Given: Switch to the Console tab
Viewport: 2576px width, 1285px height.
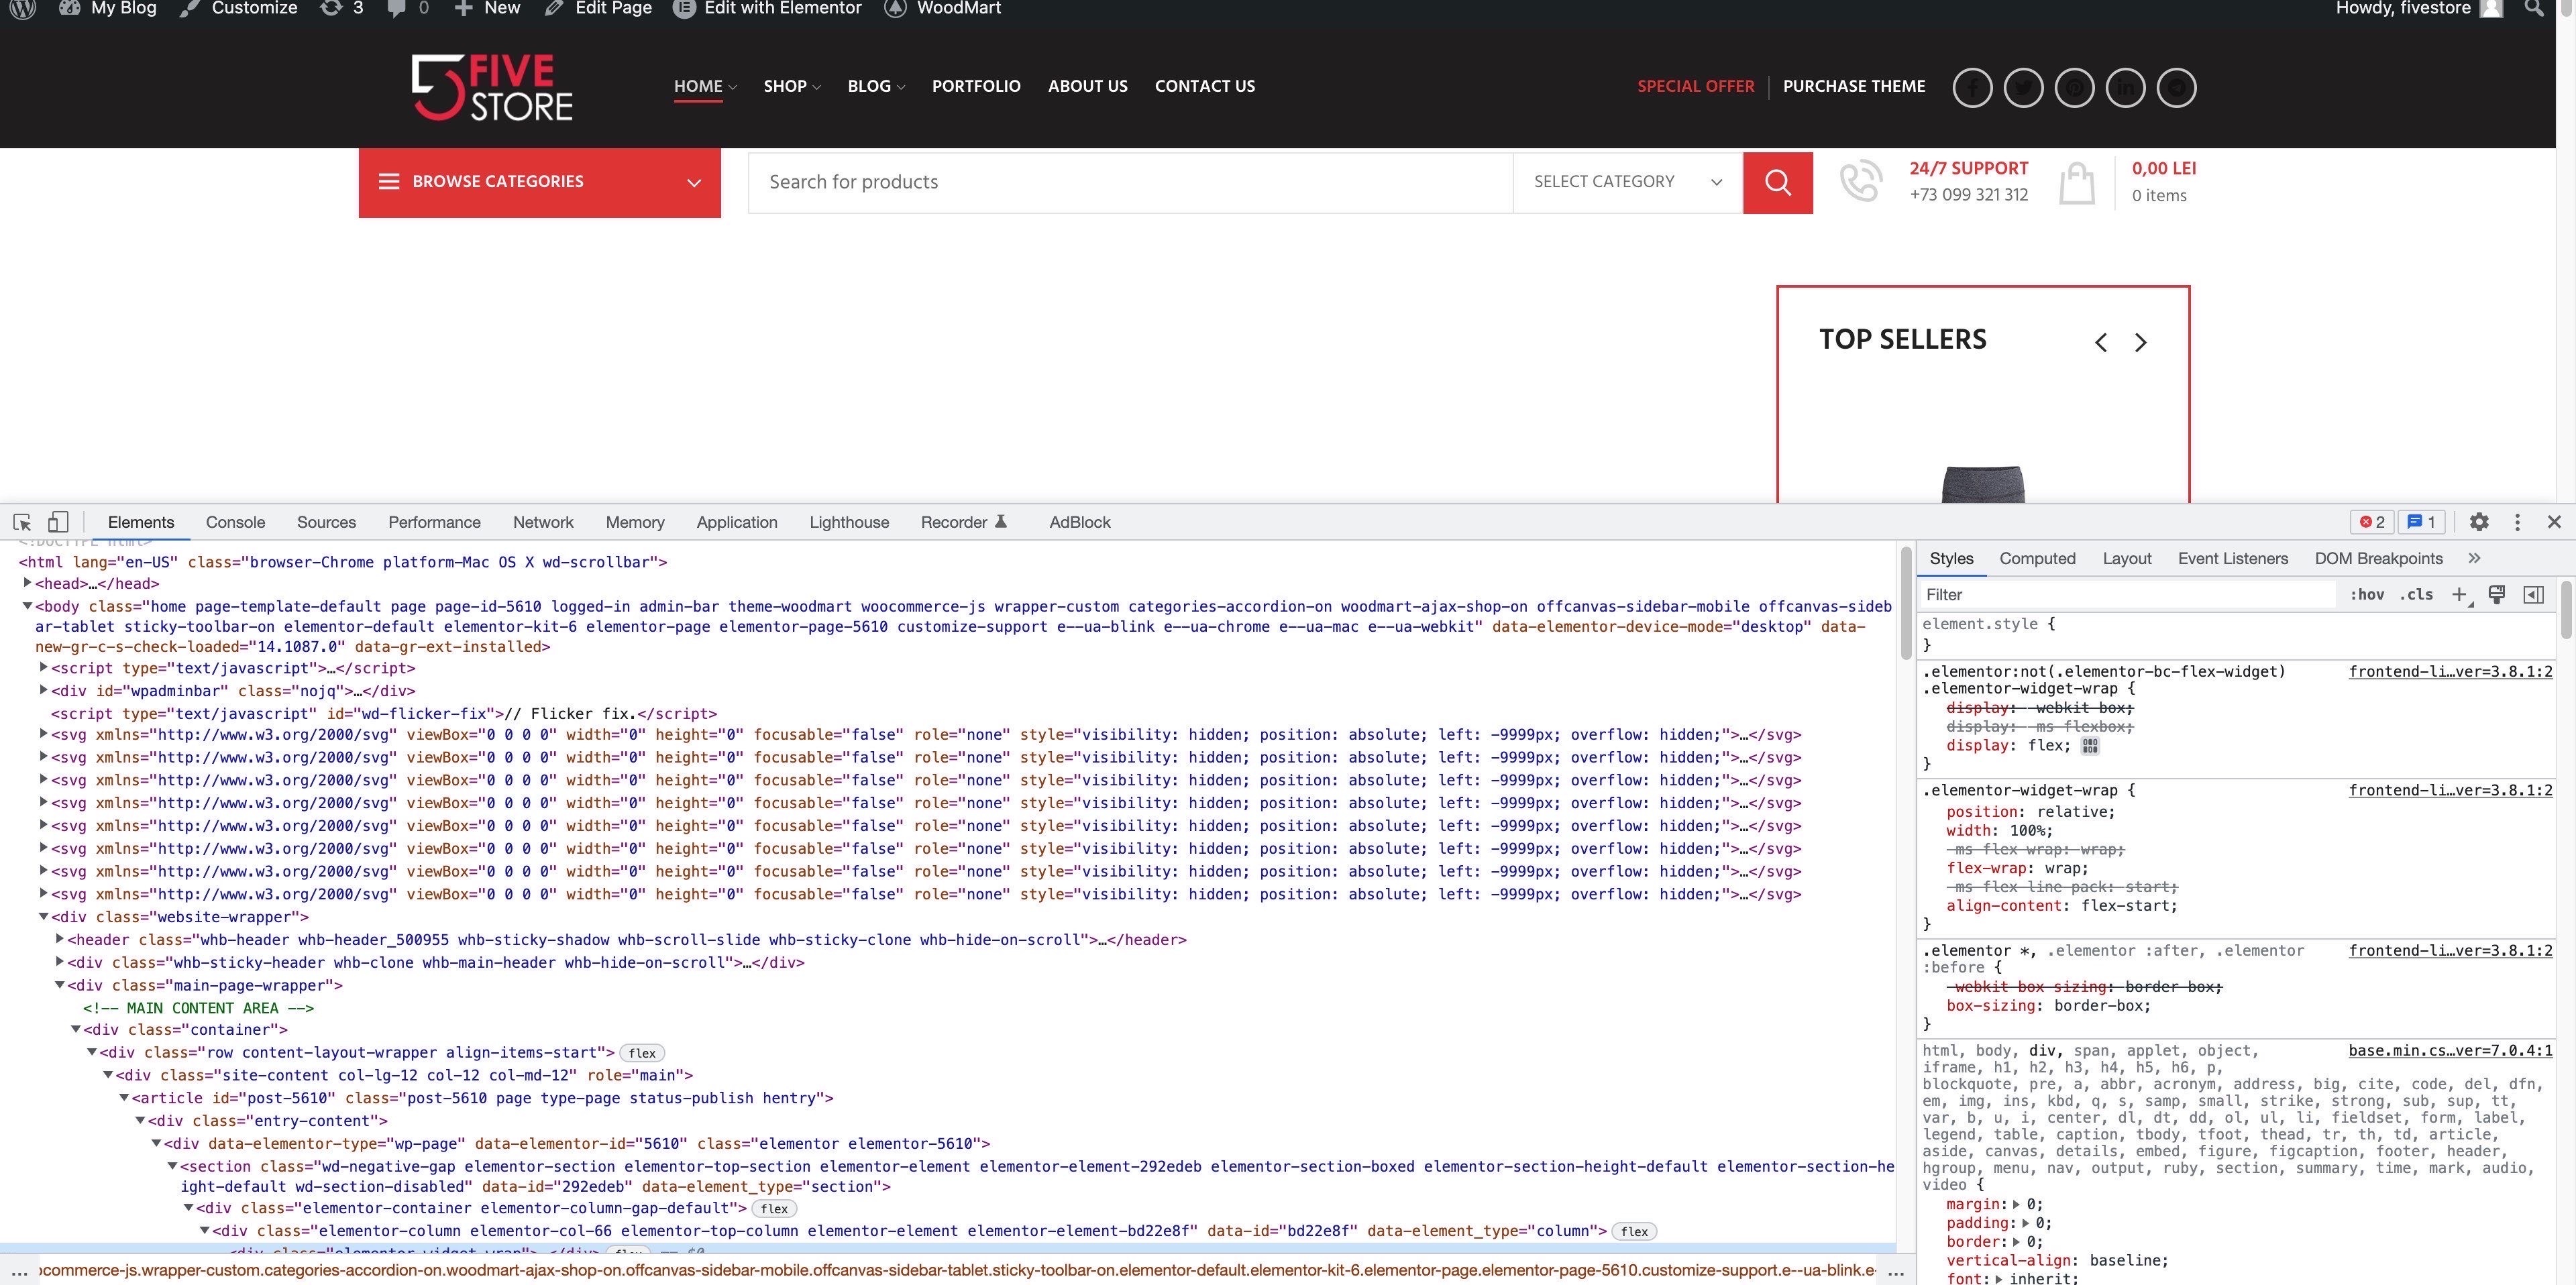Looking at the screenshot, I should click(x=235, y=522).
